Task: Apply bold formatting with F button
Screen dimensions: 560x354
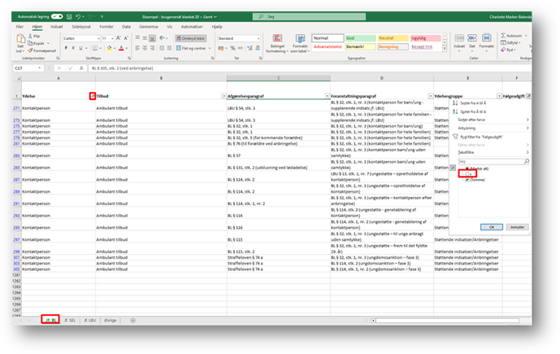Action: [65, 48]
